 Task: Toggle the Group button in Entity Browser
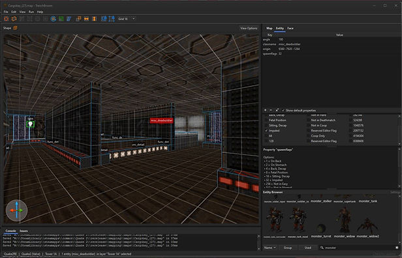click(x=288, y=248)
